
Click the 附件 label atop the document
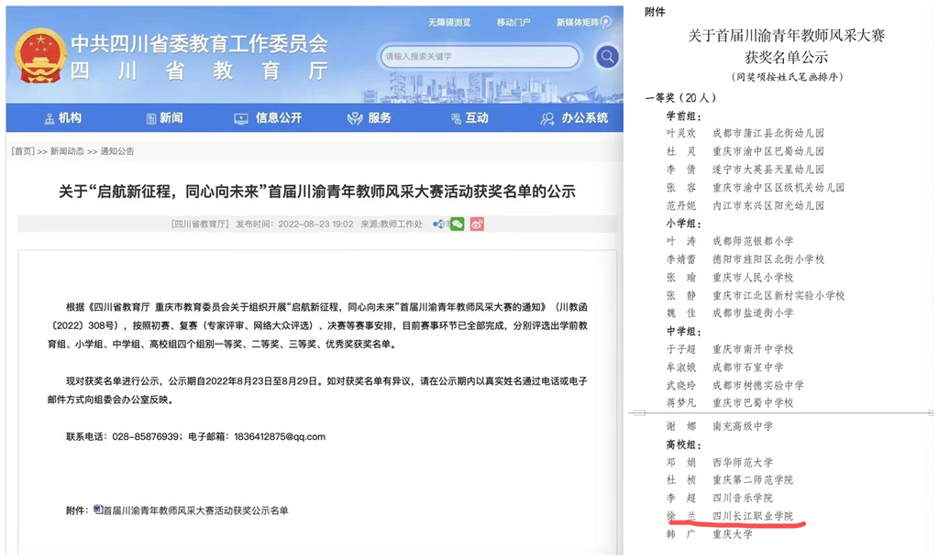pos(655,12)
